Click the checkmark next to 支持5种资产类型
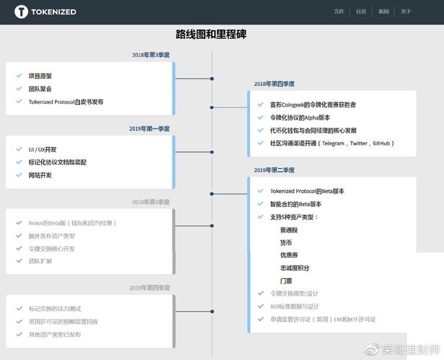The height and width of the screenshot is (360, 444). coord(261,217)
